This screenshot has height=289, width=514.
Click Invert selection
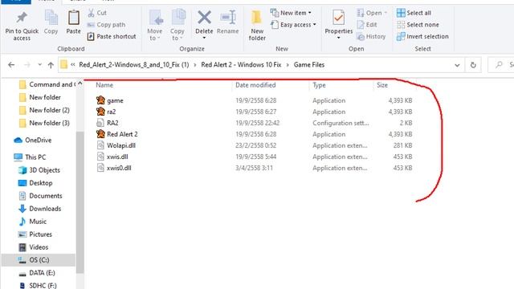click(422, 36)
